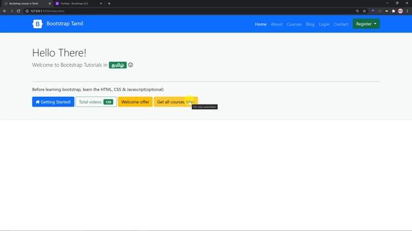Click the 'Getting Started!' button

coord(53,102)
